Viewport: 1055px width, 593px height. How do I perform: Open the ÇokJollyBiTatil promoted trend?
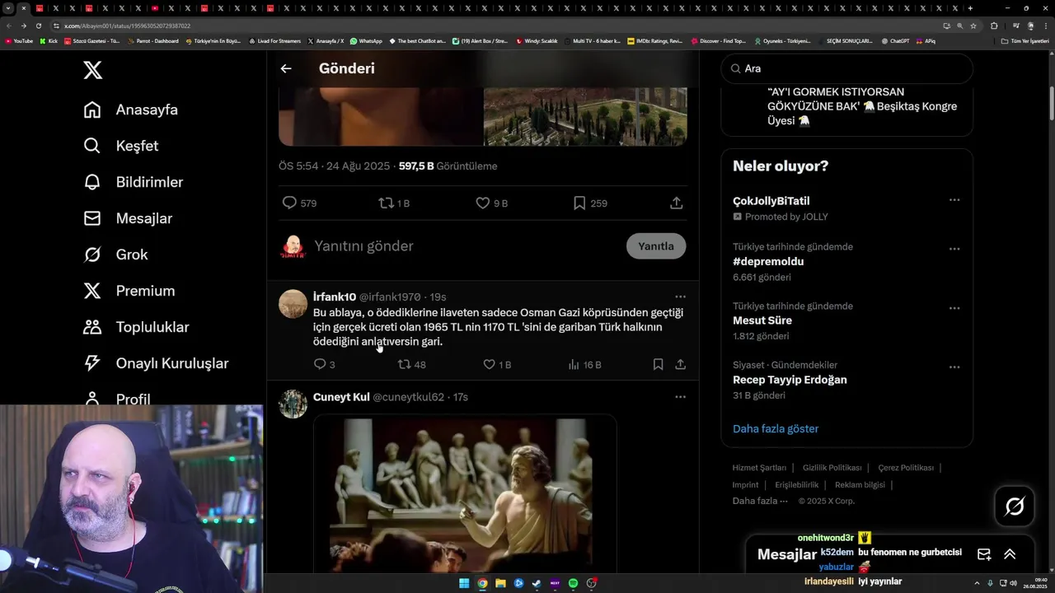[771, 201]
